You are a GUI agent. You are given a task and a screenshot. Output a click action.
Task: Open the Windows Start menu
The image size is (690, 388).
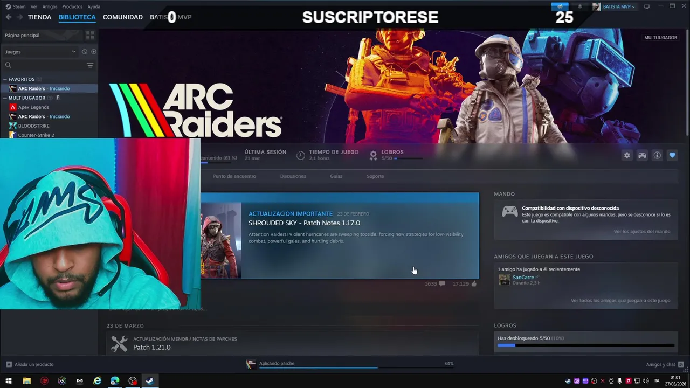9,381
